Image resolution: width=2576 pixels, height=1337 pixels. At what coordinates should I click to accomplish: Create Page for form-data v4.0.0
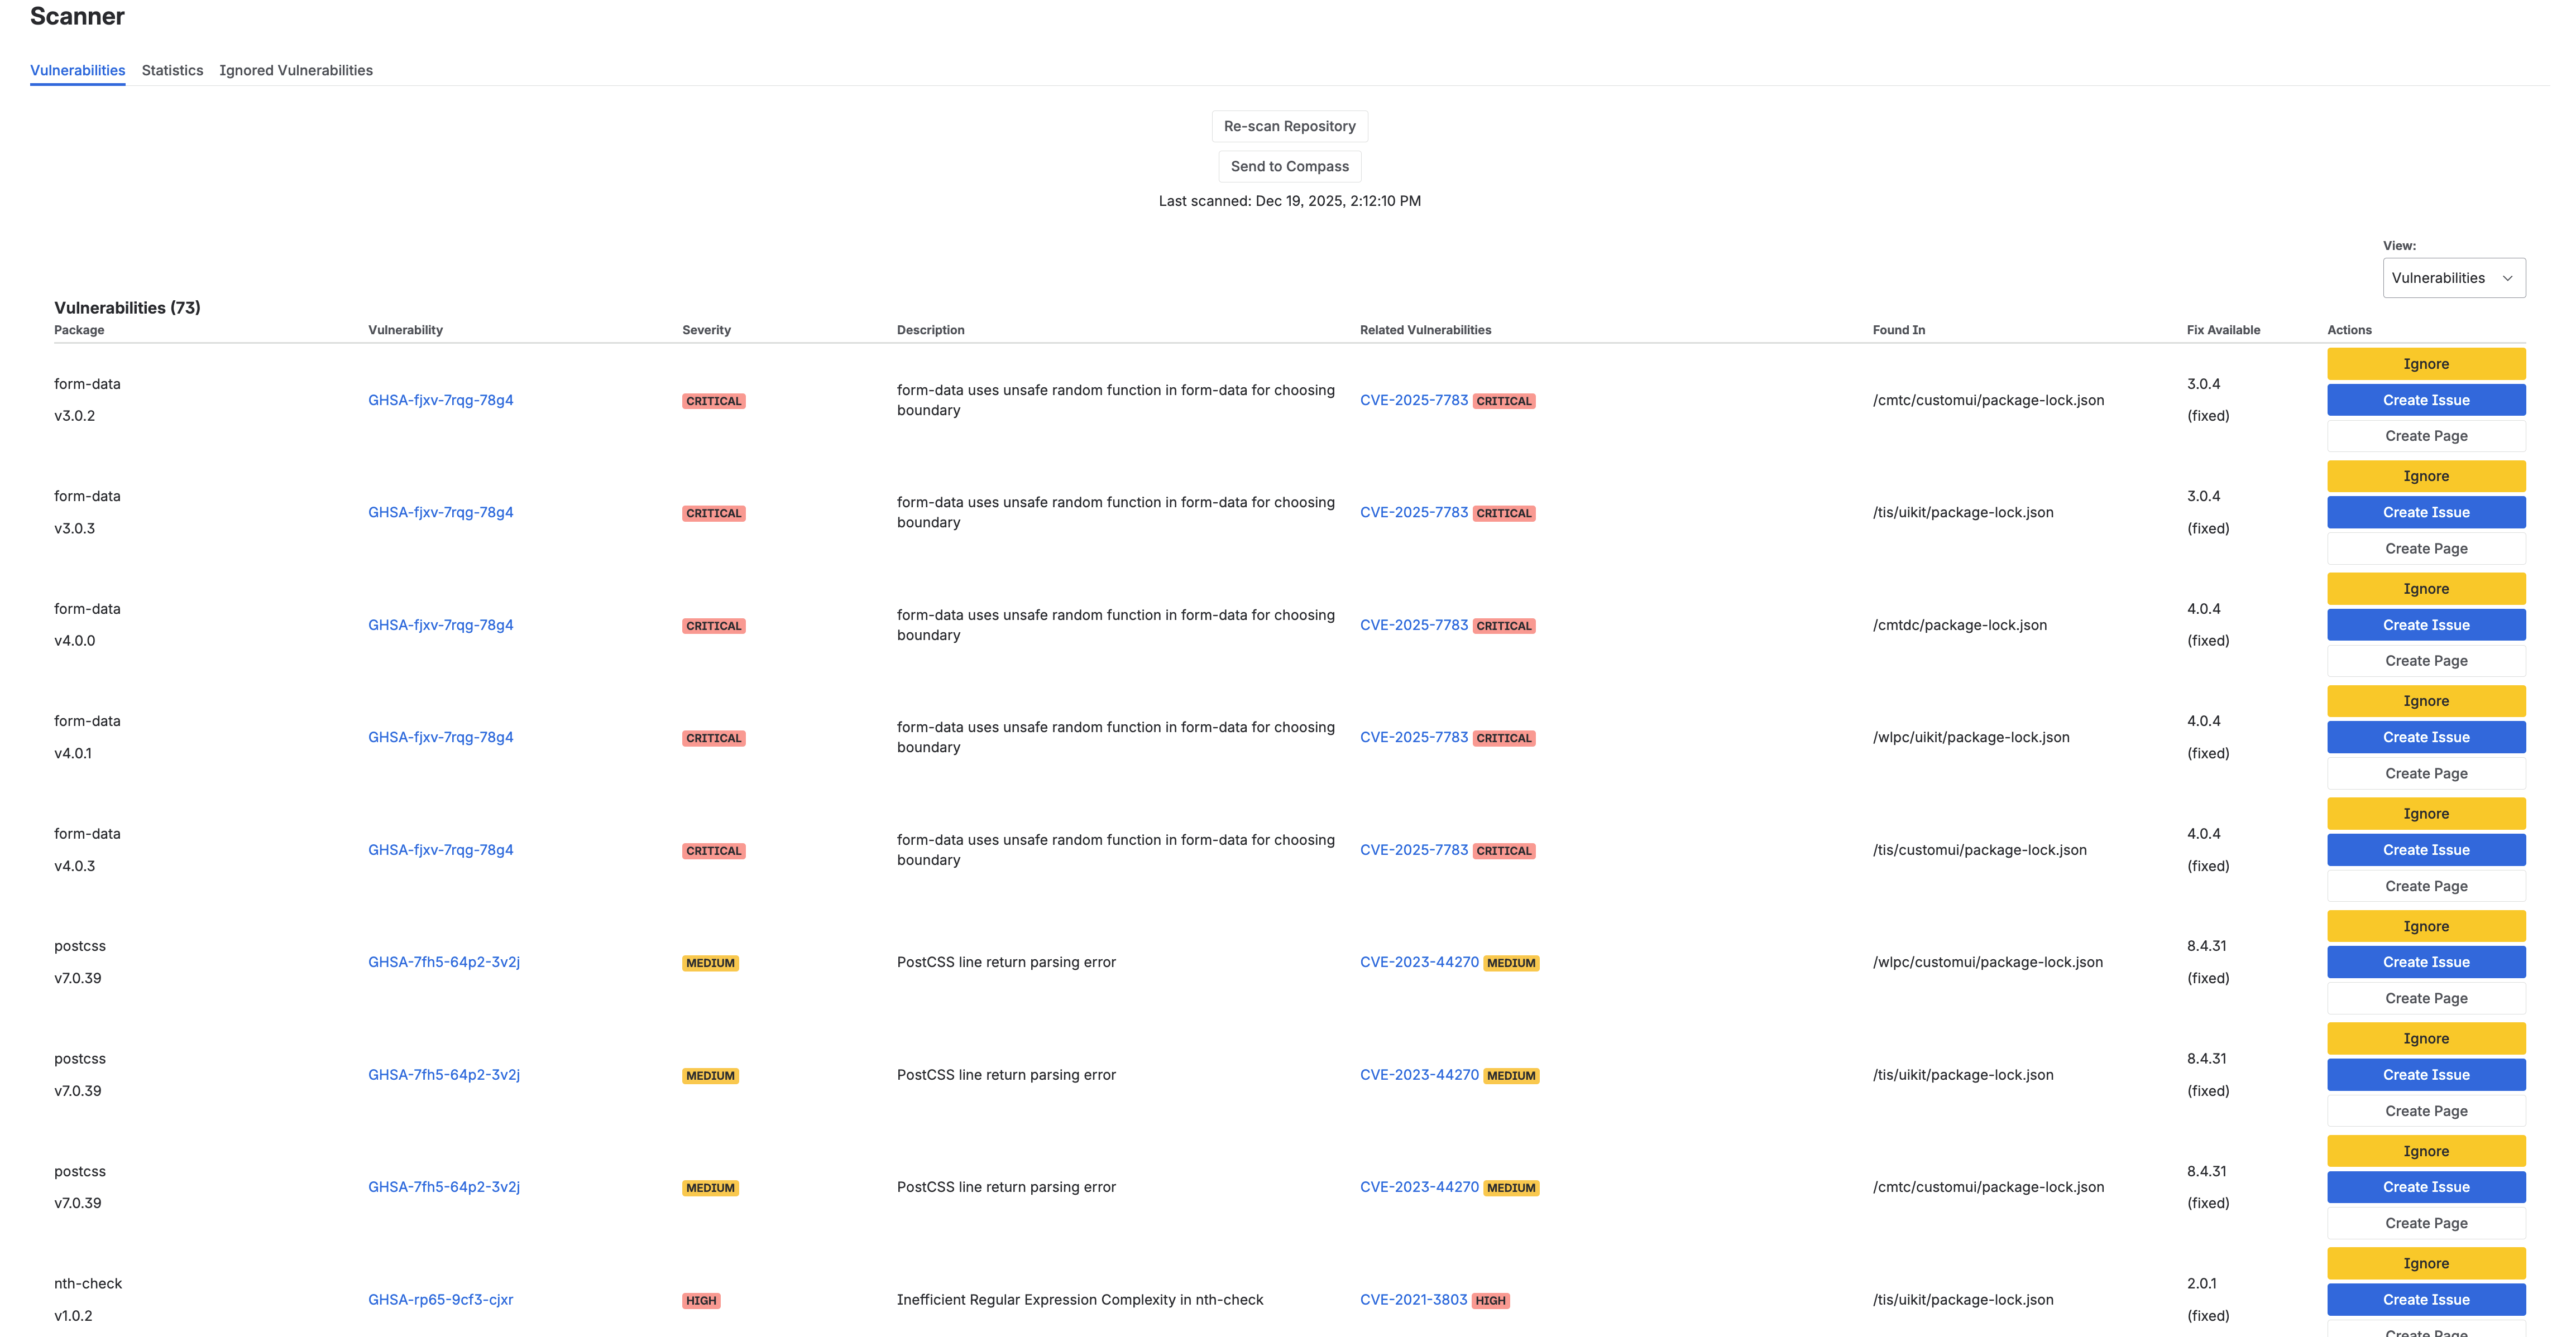pyautogui.click(x=2425, y=661)
